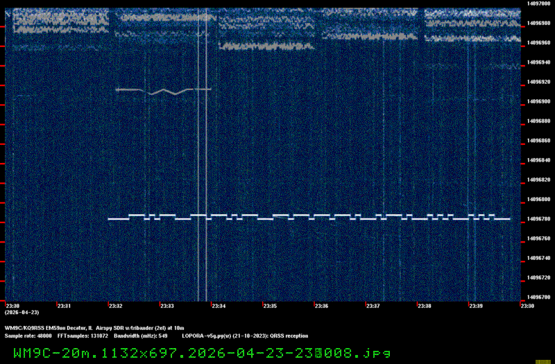Select the 23:38 time tick label
This screenshot has width=555, height=364.
pos(425,306)
